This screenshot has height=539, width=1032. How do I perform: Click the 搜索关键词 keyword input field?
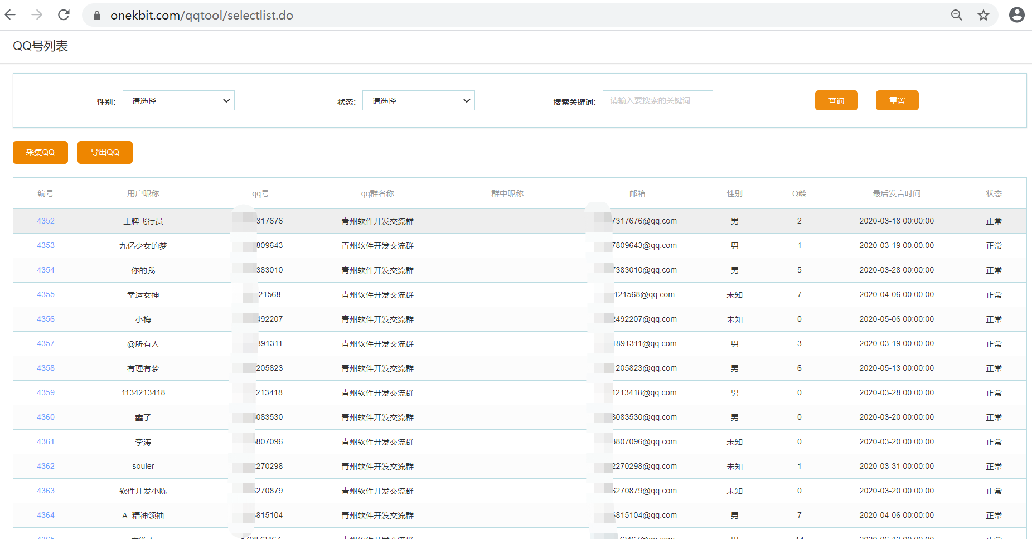657,100
